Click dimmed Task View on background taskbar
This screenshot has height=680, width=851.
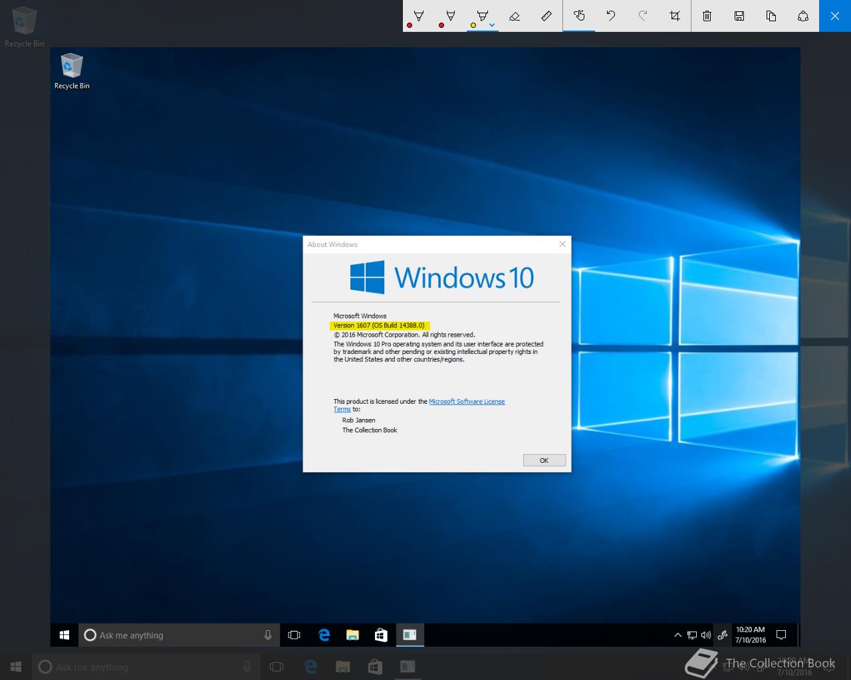coord(277,667)
